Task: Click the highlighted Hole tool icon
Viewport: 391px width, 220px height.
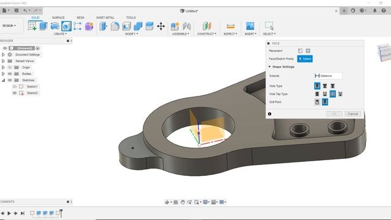Action: tap(67, 26)
